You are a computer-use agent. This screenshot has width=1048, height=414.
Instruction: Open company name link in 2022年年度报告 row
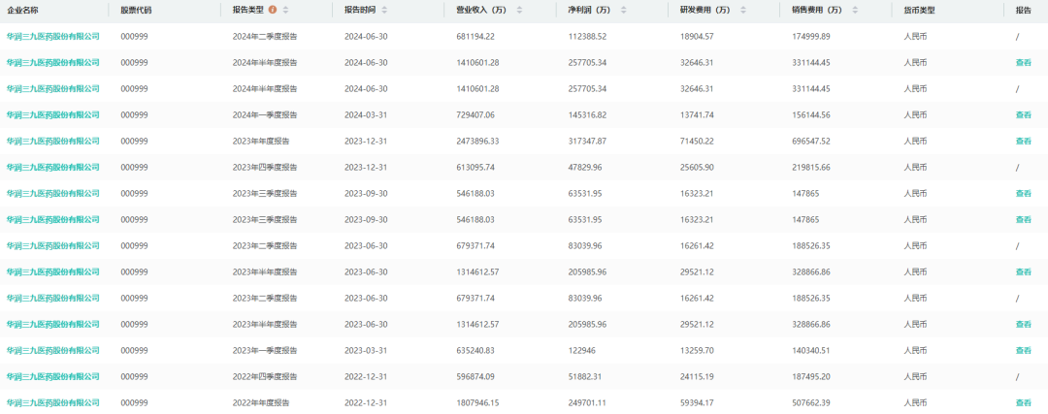(x=52, y=402)
